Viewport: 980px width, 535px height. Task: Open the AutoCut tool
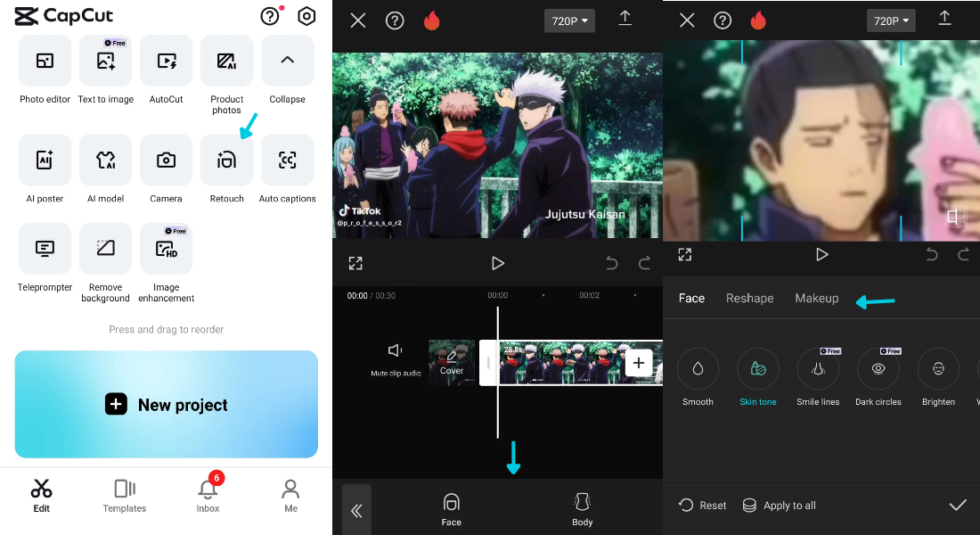167,61
